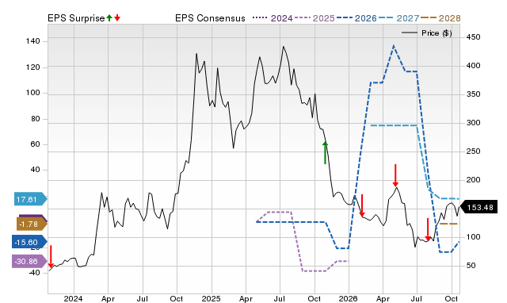Toggle the 2026 consensus legend entry
This screenshot has height=303, width=507.
(x=356, y=18)
